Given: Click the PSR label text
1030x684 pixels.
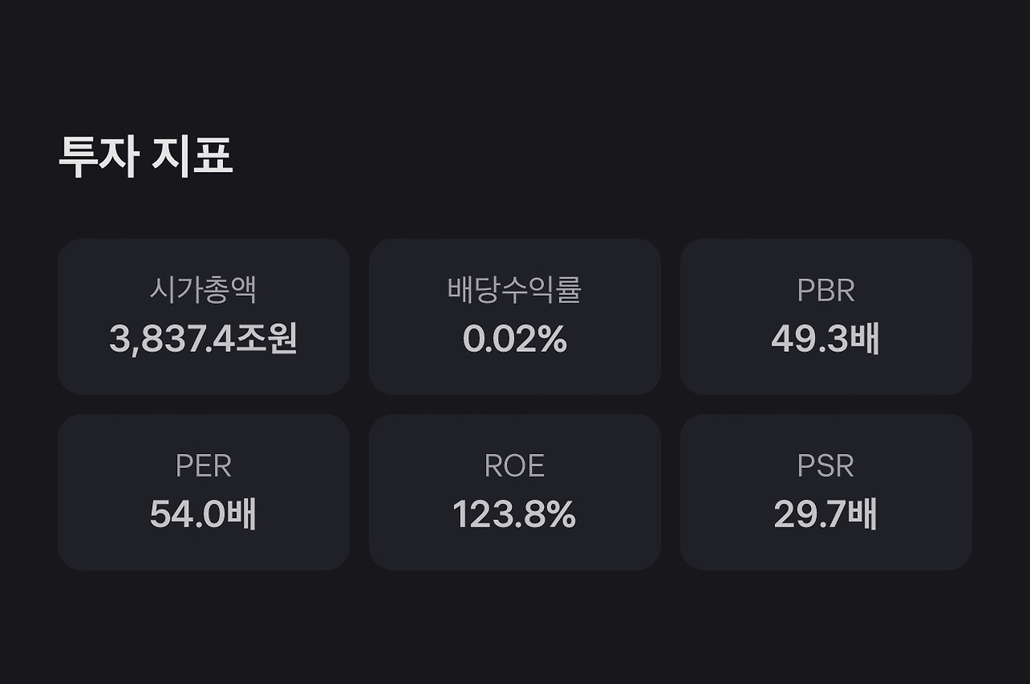Looking at the screenshot, I should pos(826,466).
